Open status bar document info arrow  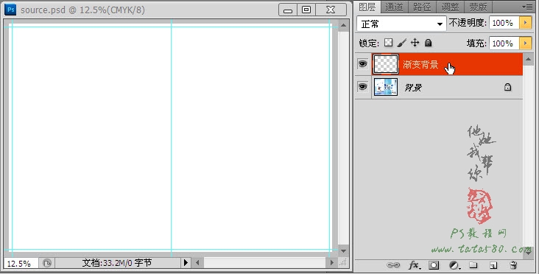coord(186,263)
